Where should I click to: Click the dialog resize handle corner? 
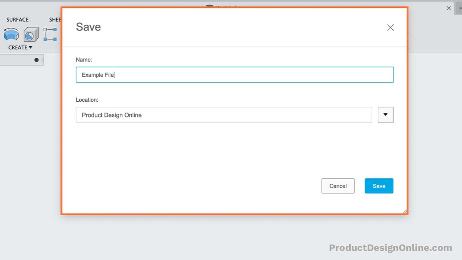pos(405,211)
